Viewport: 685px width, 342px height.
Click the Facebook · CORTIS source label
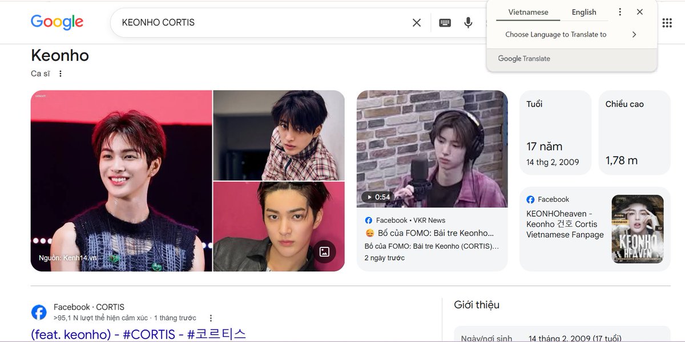pyautogui.click(x=89, y=307)
